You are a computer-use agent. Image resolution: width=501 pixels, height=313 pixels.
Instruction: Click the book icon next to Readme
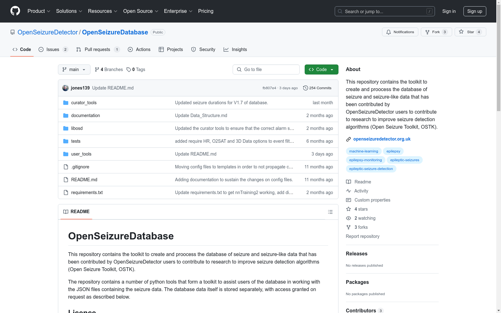coord(349,182)
